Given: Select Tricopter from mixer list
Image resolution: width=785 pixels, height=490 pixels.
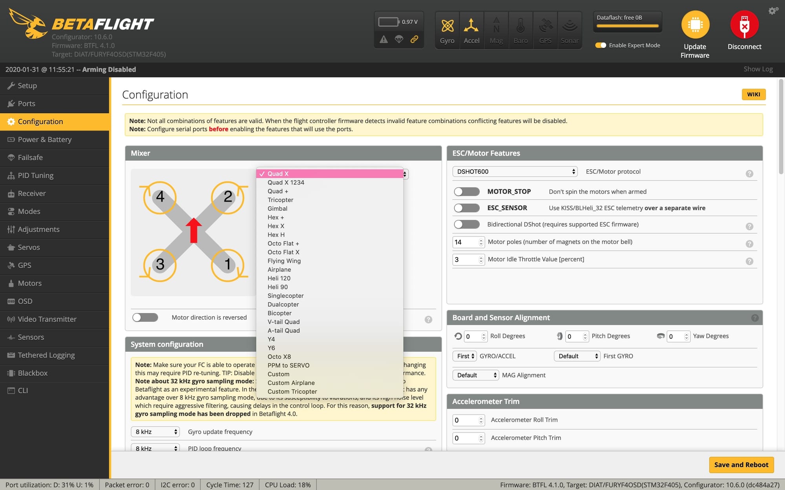Looking at the screenshot, I should click(330, 200).
